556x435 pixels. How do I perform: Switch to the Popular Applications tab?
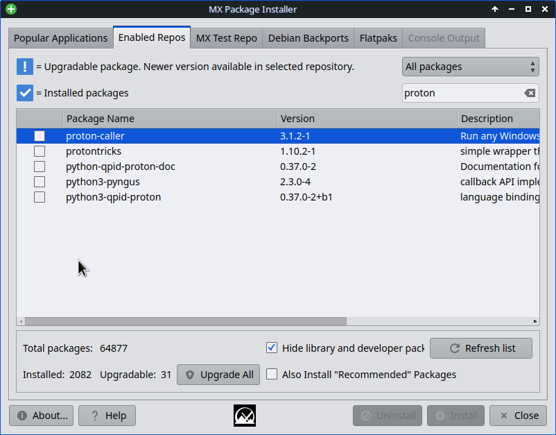[x=60, y=38]
